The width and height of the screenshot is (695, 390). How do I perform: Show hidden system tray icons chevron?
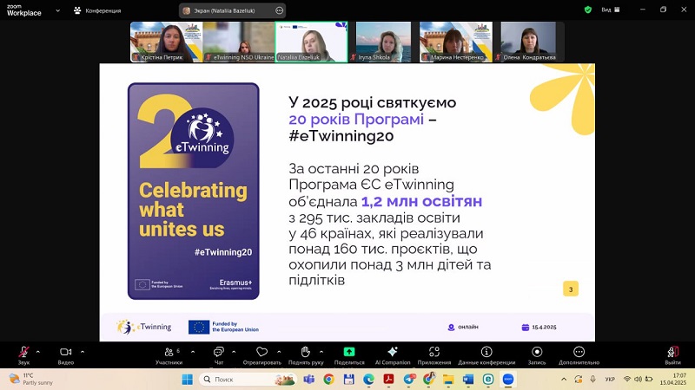[564, 379]
